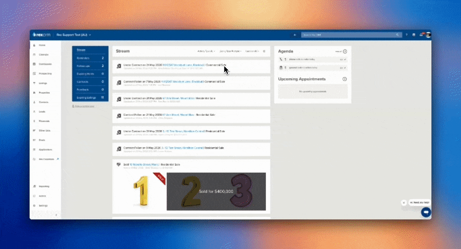Focus the Search the CRM field

348,35
